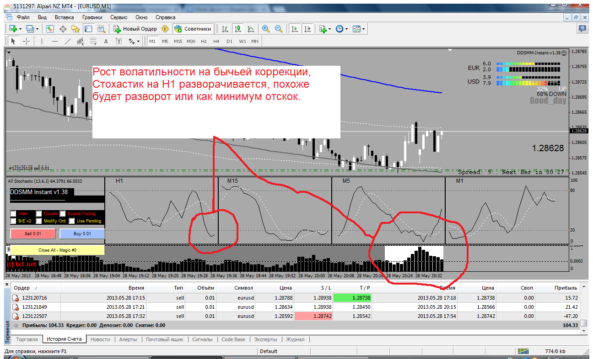The height and width of the screenshot is (359, 593).
Task: Toggle chart auto scroll
Action: [294, 29]
